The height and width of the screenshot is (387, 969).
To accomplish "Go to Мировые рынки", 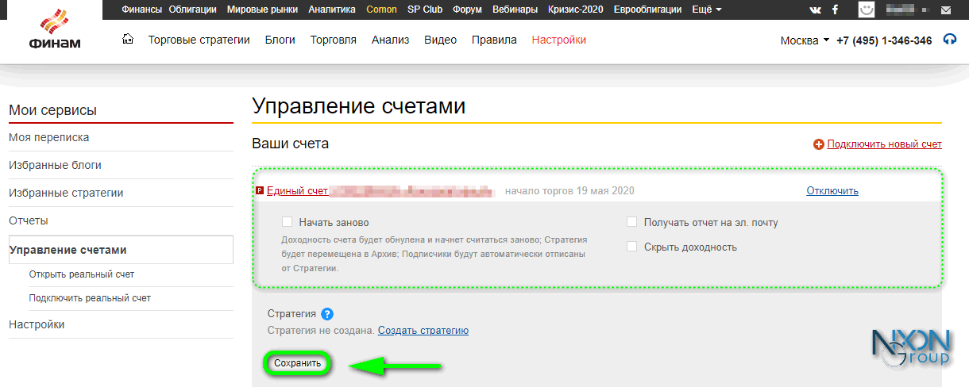I will (263, 10).
